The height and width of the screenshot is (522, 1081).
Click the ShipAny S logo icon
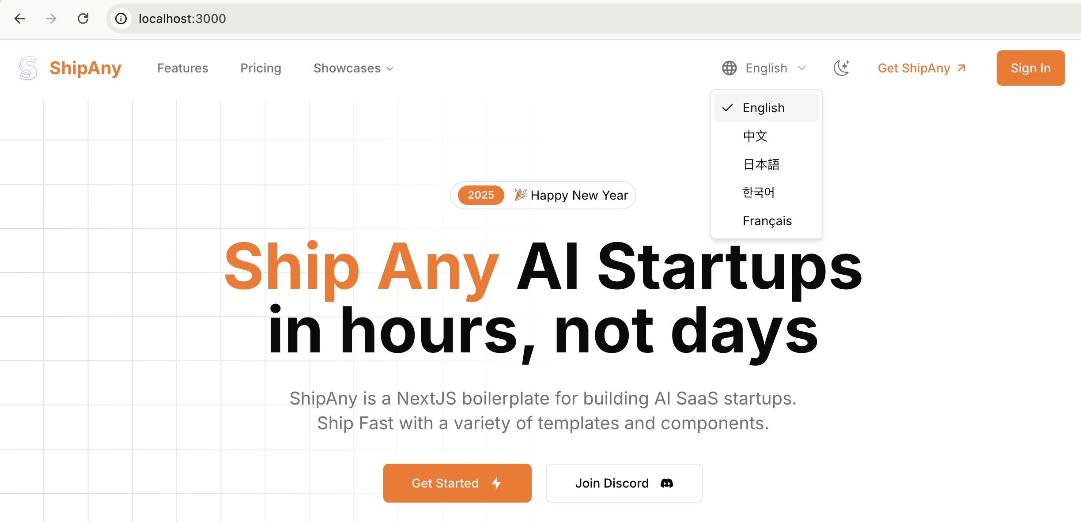(28, 68)
